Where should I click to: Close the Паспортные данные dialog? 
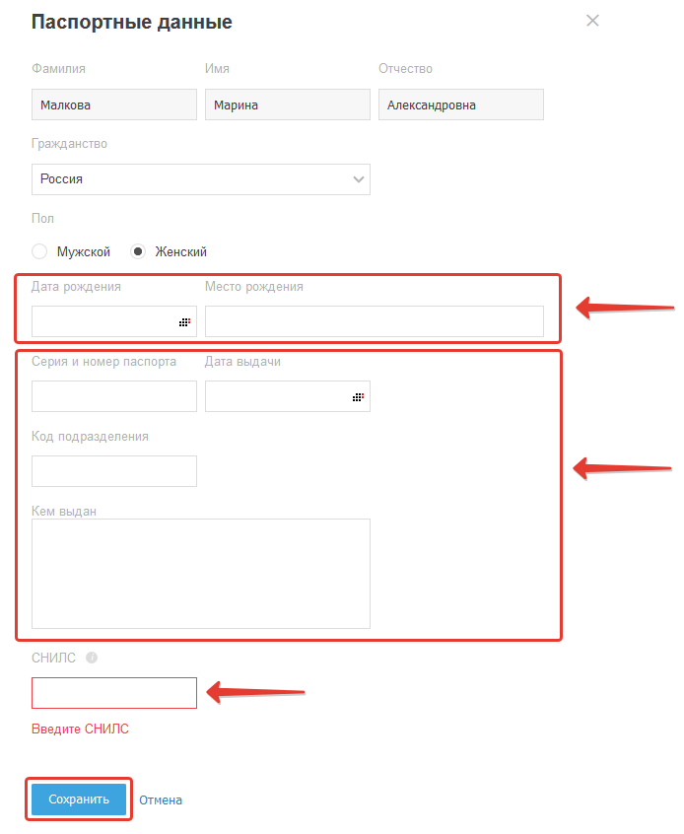pos(592,21)
